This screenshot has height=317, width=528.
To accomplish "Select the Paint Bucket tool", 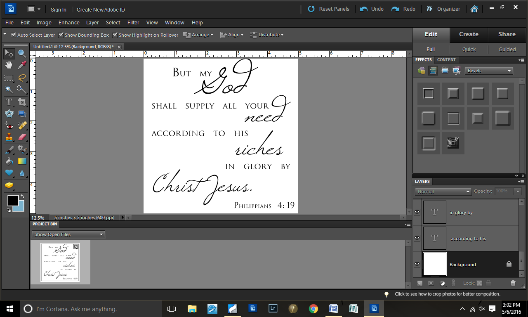I will coord(9,161).
